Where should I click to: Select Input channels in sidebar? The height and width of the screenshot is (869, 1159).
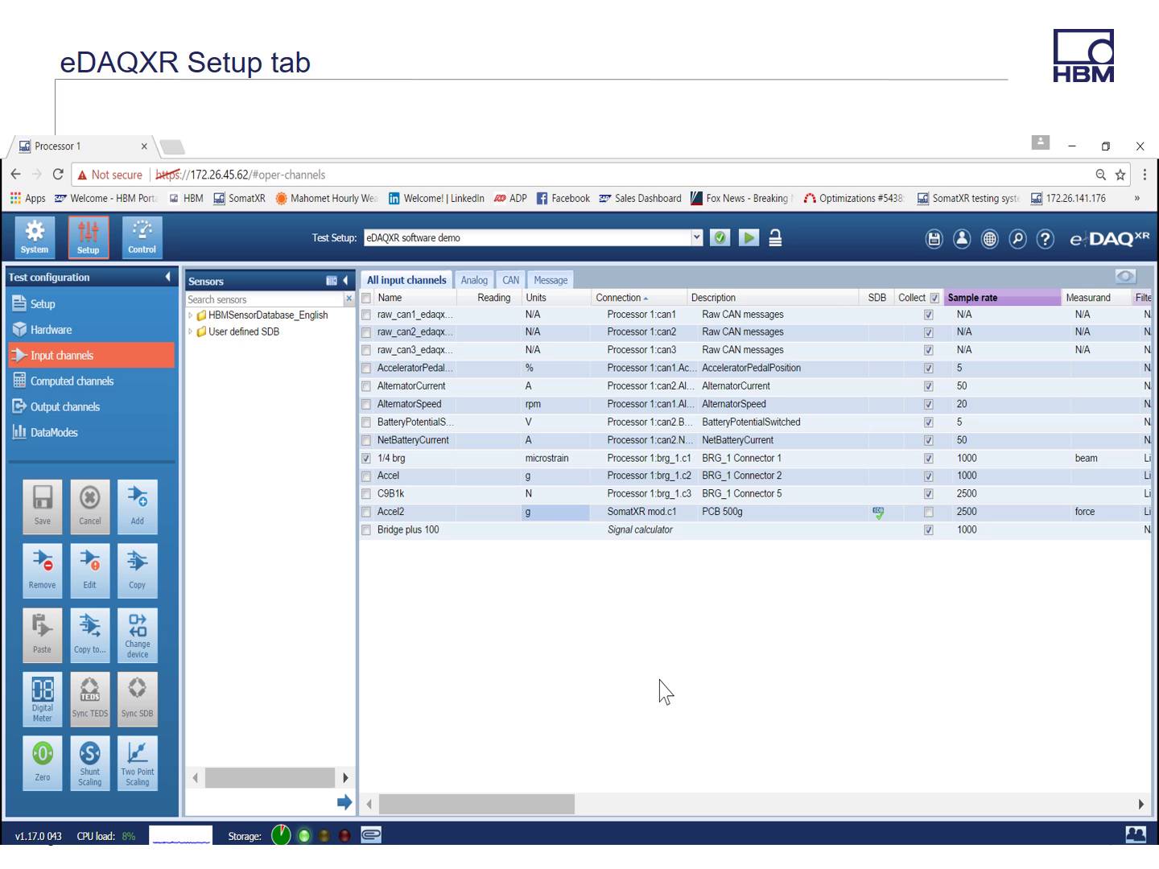tap(91, 356)
